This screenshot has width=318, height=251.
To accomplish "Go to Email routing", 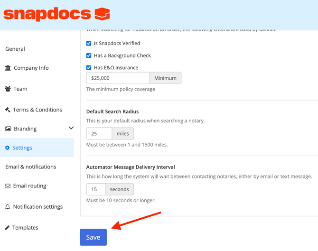I will click(x=29, y=186).
